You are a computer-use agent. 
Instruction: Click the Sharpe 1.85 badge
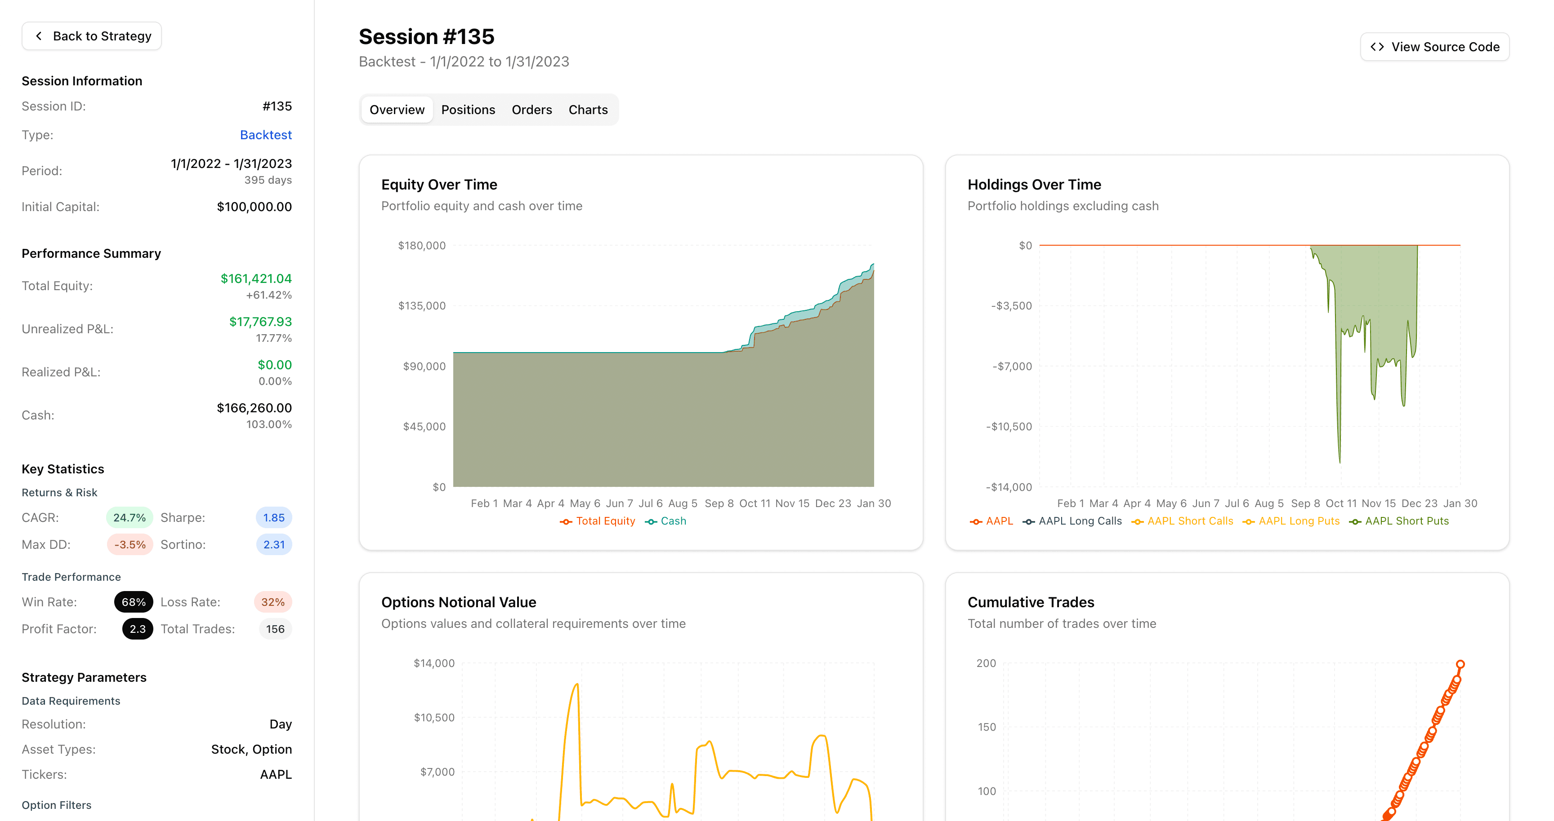pos(274,518)
